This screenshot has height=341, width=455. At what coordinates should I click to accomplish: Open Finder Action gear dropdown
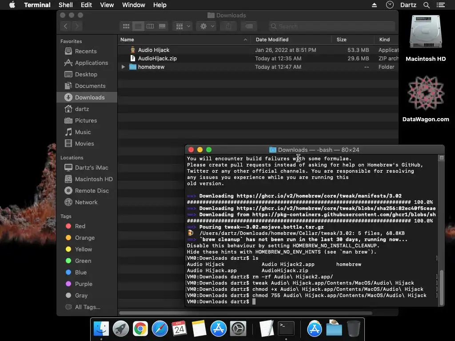[206, 26]
